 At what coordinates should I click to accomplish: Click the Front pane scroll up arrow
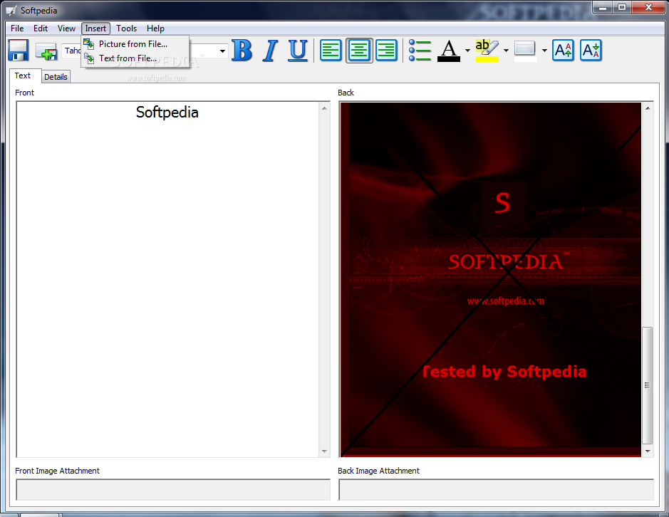[x=324, y=108]
